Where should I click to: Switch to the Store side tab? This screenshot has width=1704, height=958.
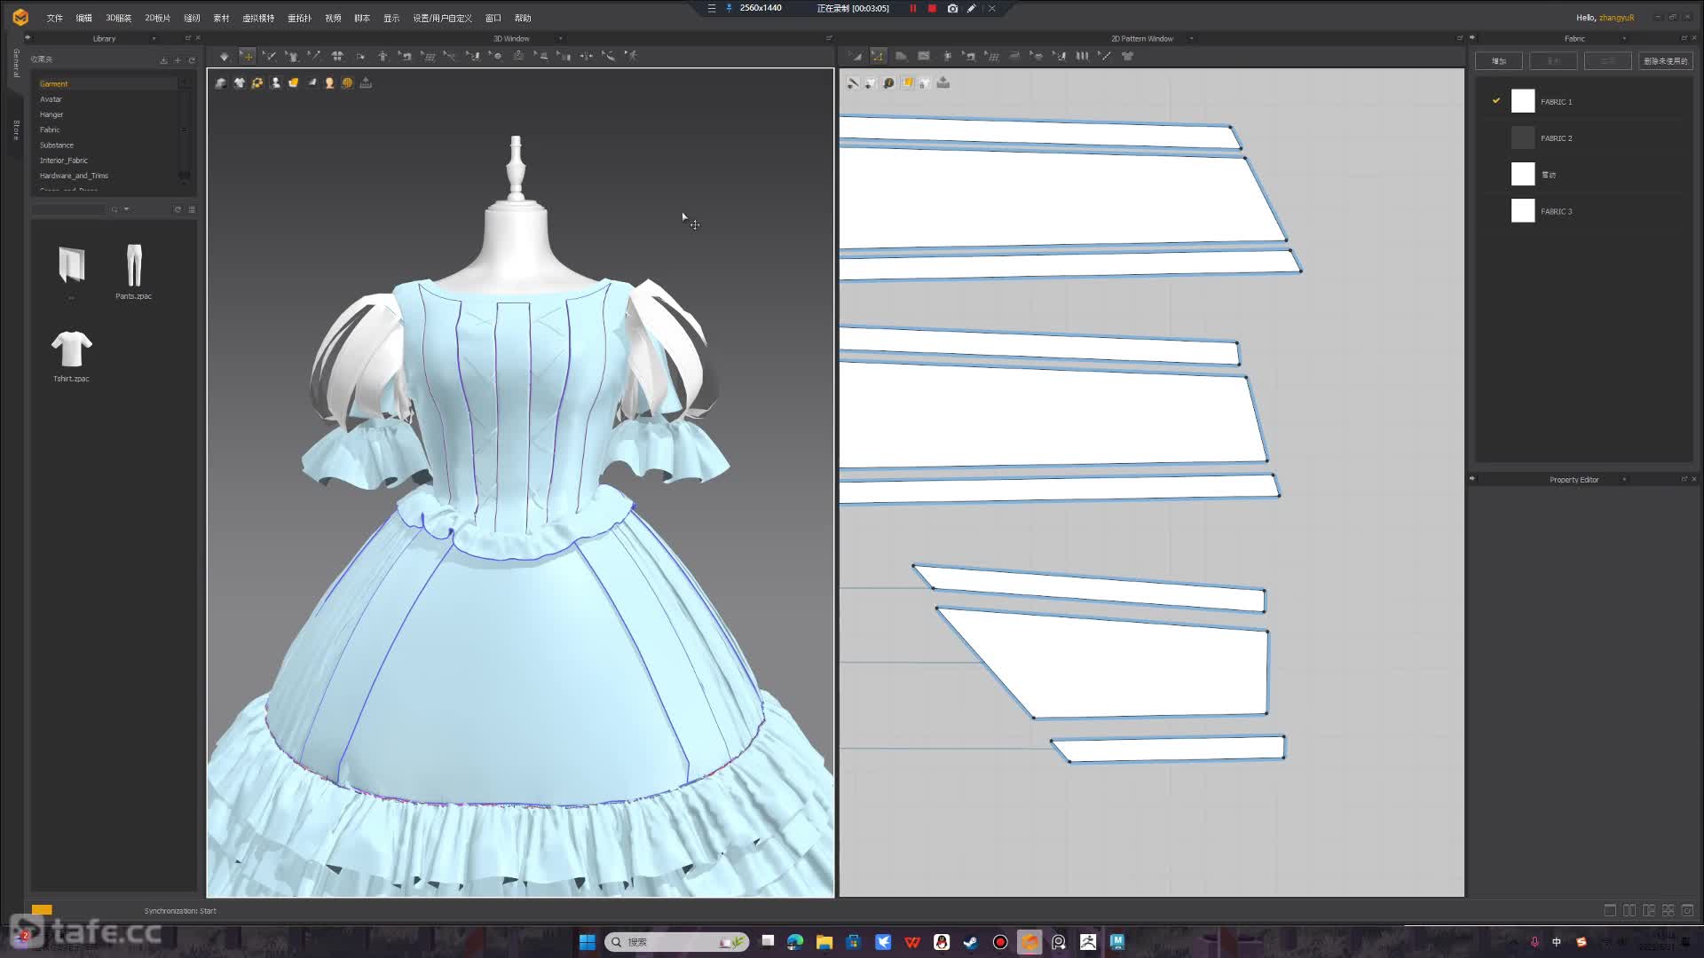coord(16,130)
